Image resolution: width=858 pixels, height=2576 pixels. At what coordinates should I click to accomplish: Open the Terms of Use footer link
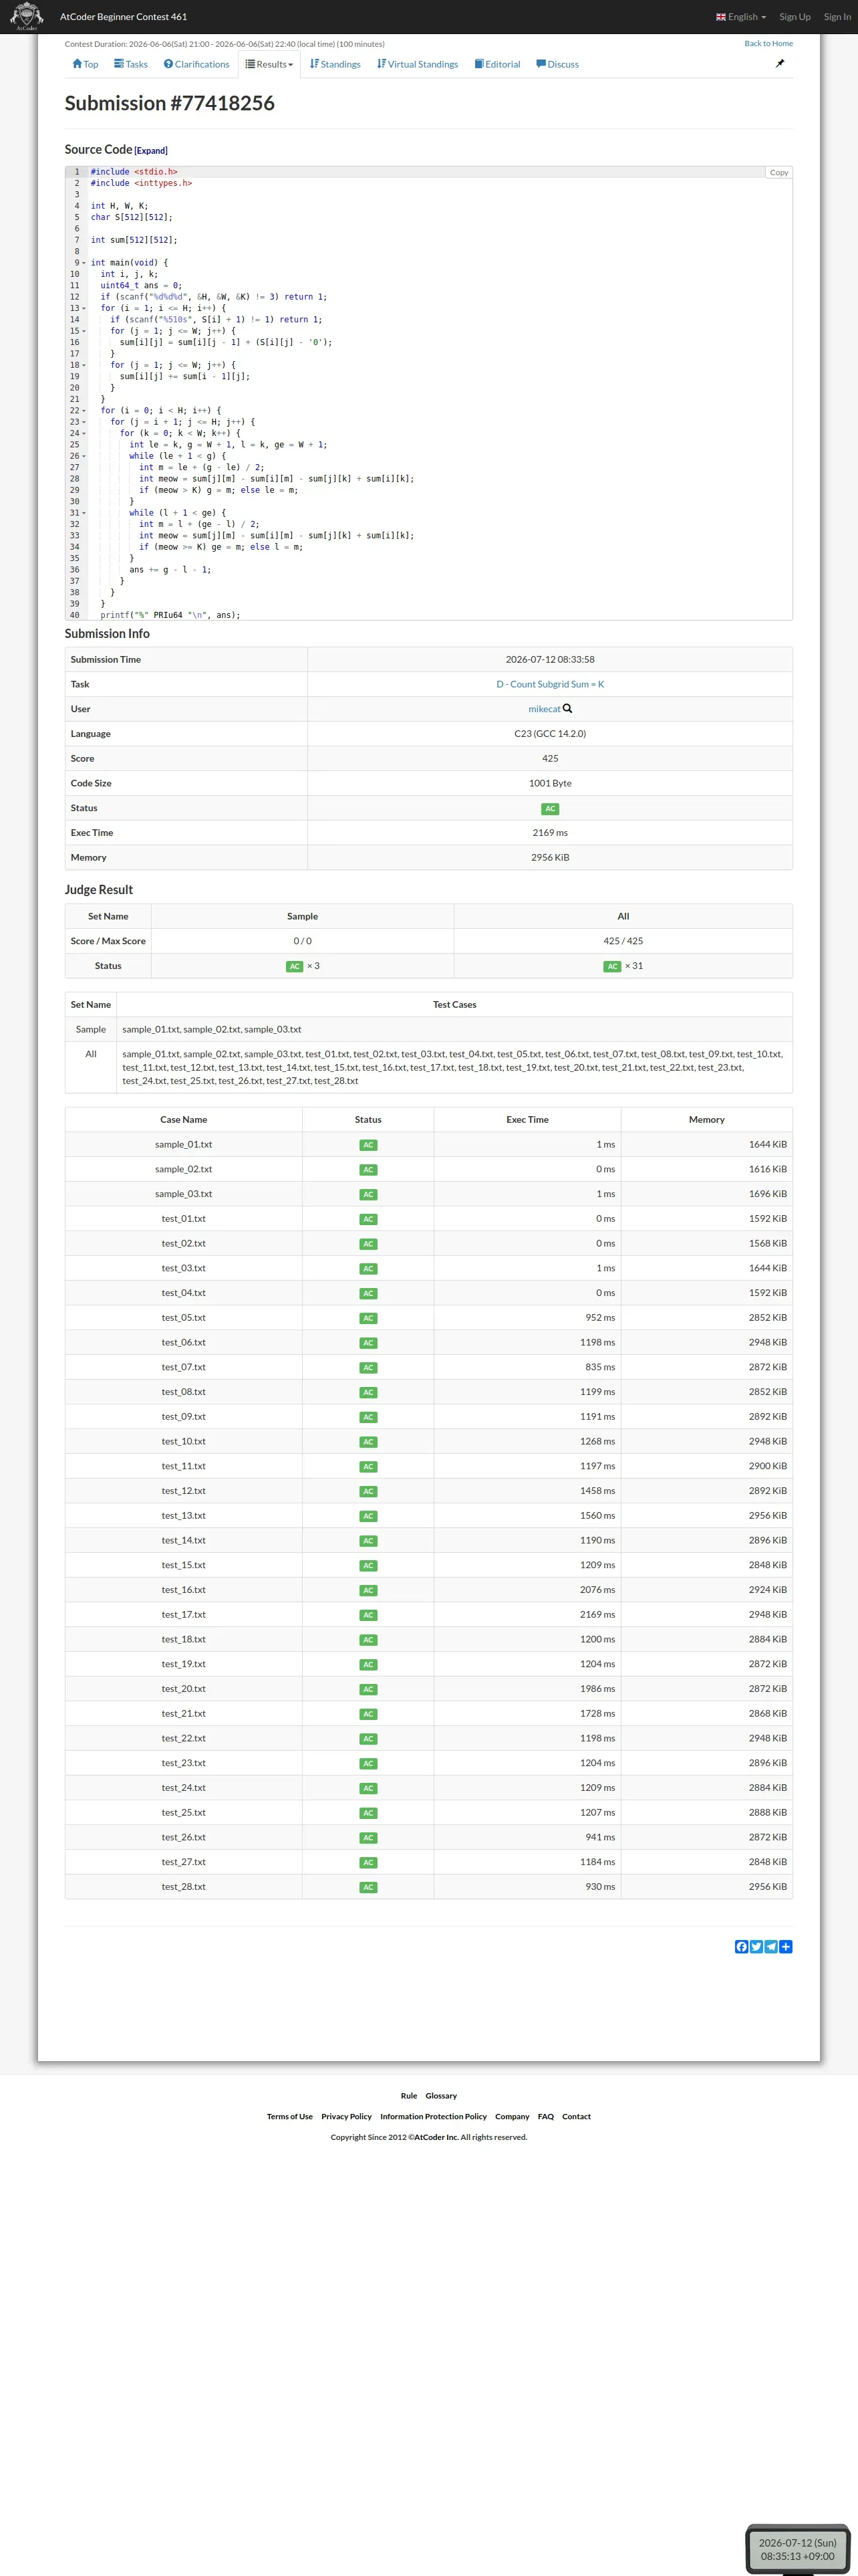point(289,2116)
